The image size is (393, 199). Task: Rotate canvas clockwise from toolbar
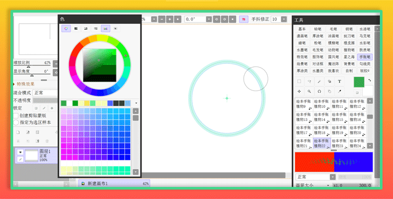225,19
